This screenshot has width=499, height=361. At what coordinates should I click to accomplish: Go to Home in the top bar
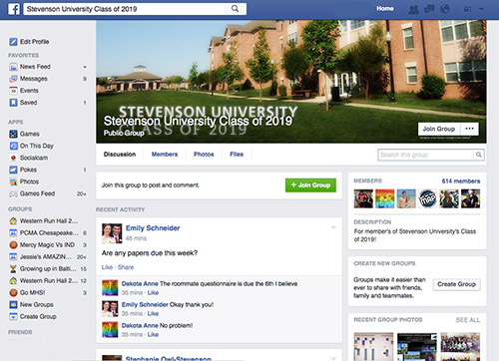coord(385,9)
